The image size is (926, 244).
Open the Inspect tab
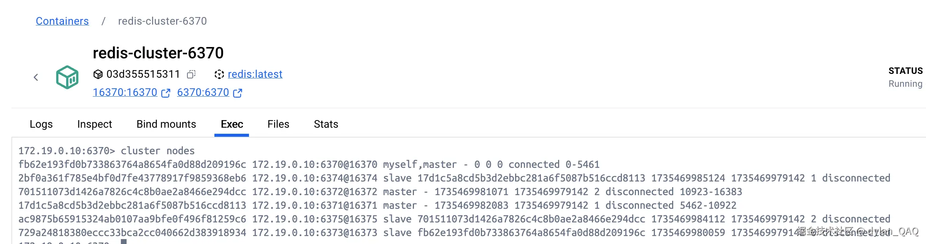[95, 124]
